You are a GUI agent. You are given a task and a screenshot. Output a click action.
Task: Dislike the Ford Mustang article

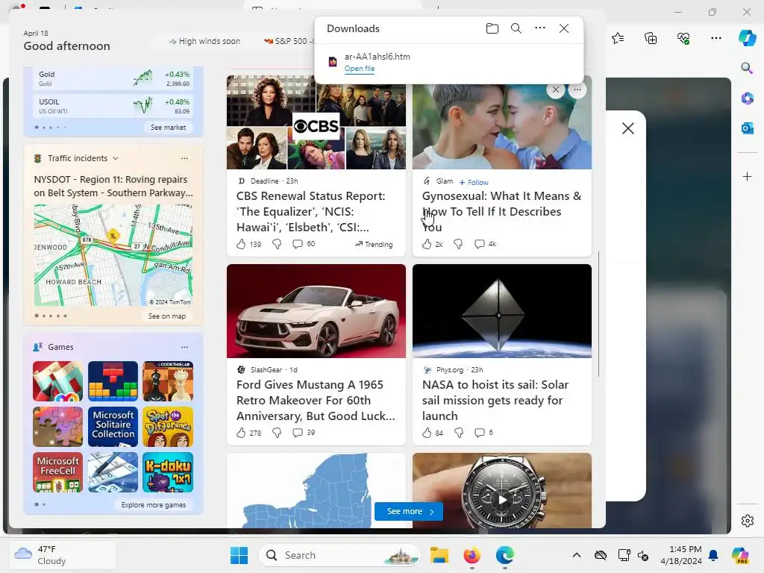tap(277, 433)
